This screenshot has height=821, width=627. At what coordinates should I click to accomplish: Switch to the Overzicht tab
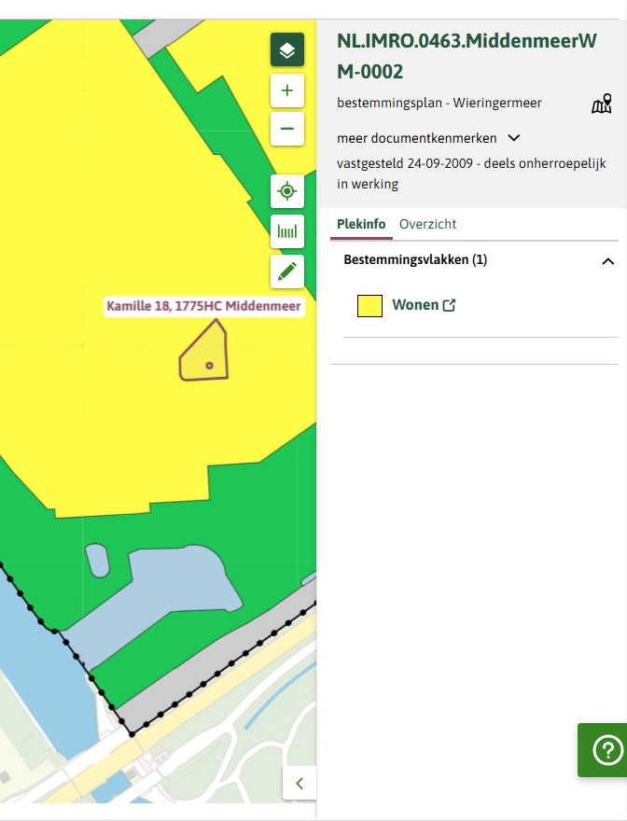[427, 224]
